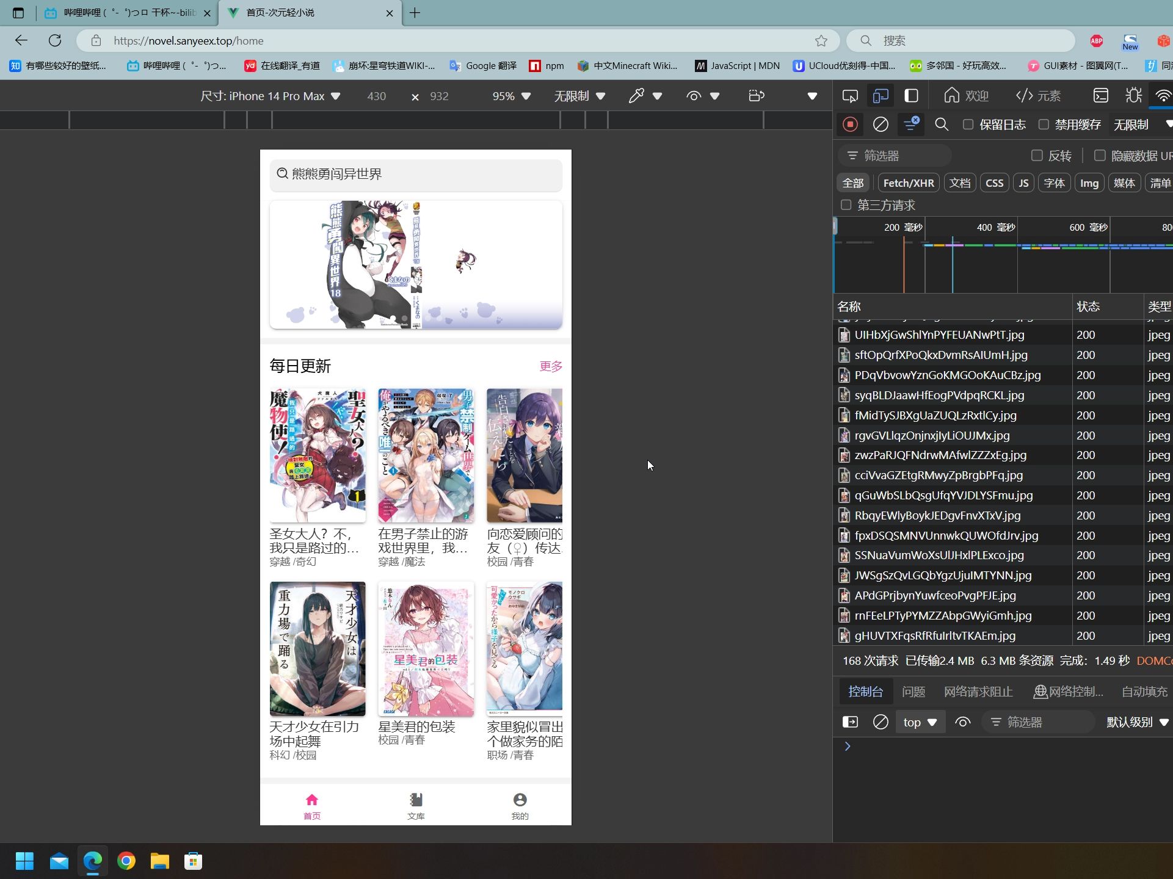
Task: Select the 网络请求阻止 drawer tab
Action: point(978,692)
